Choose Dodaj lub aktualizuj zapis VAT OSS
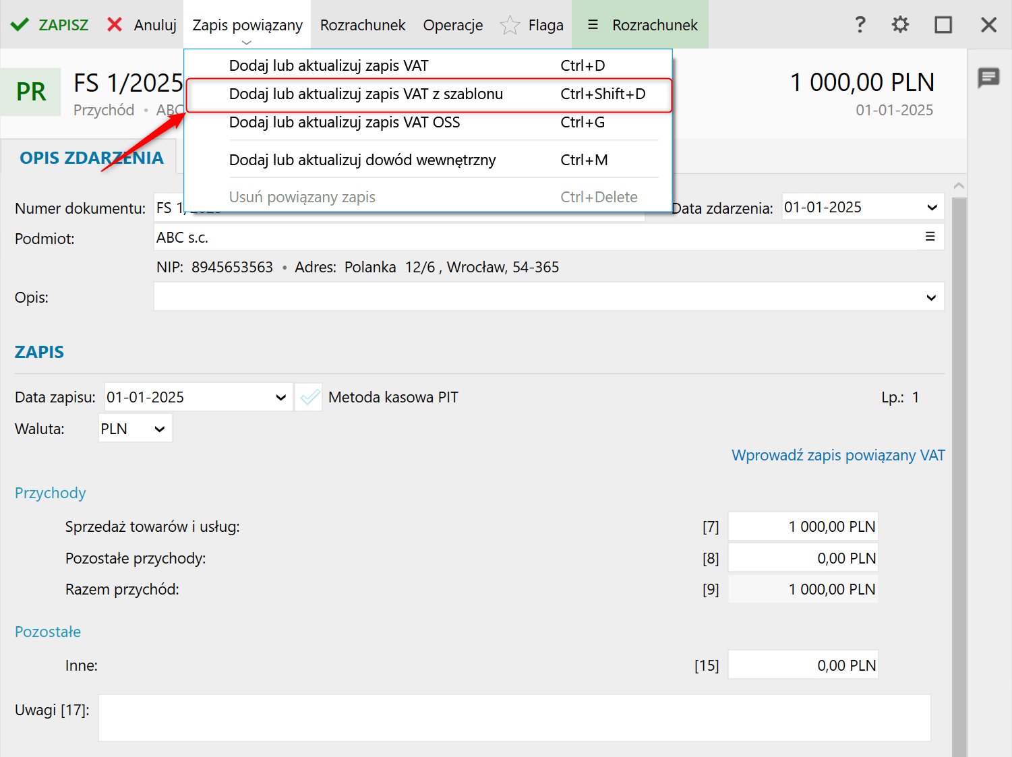This screenshot has width=1012, height=757. (429, 122)
